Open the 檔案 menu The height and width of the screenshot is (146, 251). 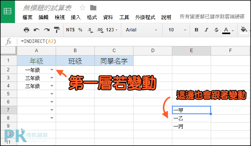28,17
